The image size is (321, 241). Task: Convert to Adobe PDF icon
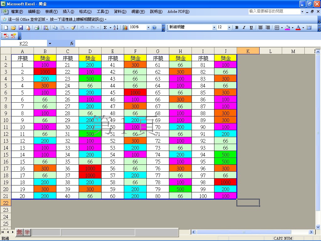6,36
